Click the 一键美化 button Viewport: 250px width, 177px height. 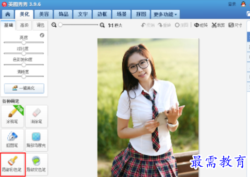coord(24,88)
